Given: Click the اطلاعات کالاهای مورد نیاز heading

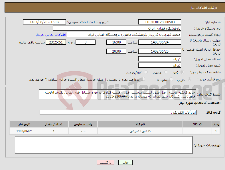Looking at the screenshot, I should click(x=200, y=103).
